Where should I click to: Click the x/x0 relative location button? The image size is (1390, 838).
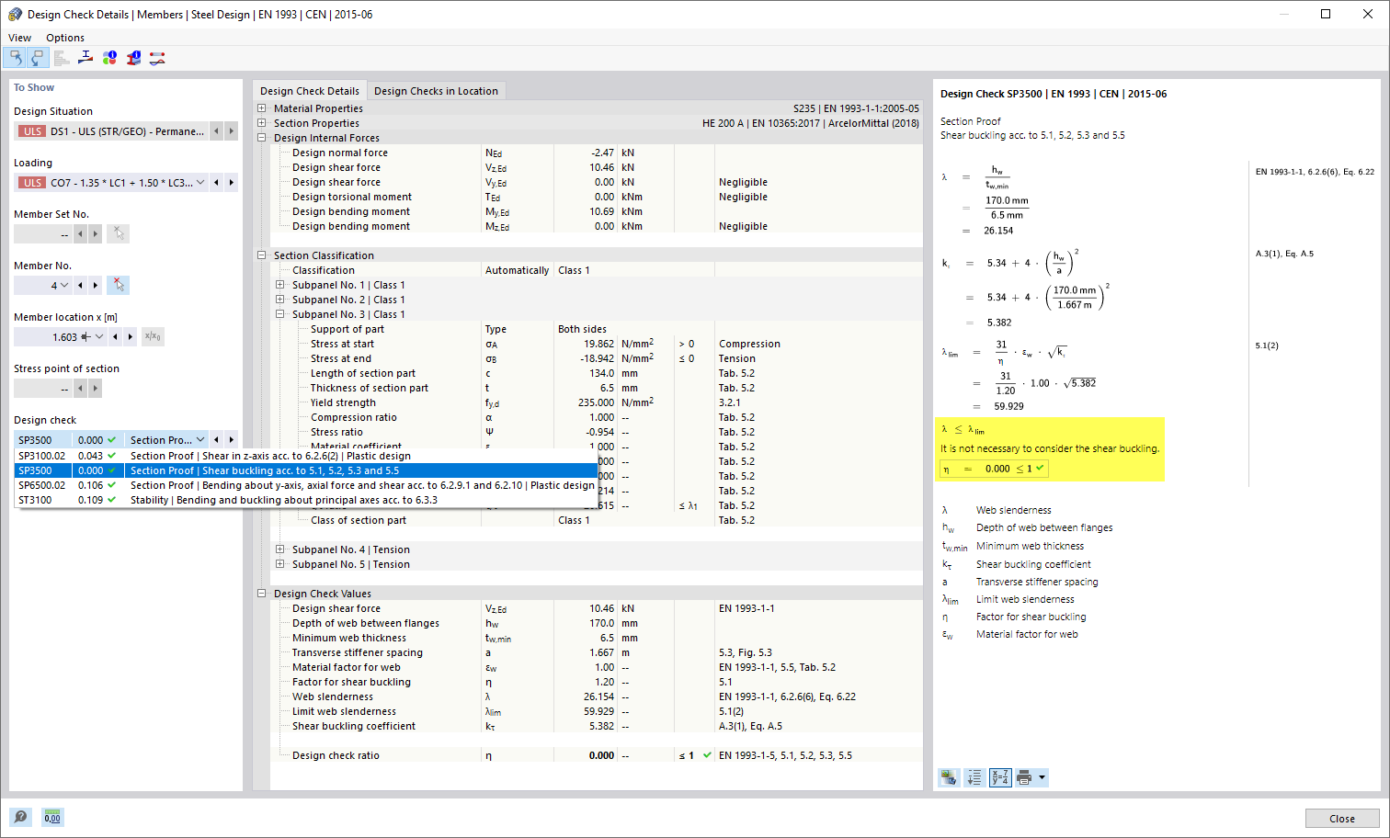tap(153, 337)
